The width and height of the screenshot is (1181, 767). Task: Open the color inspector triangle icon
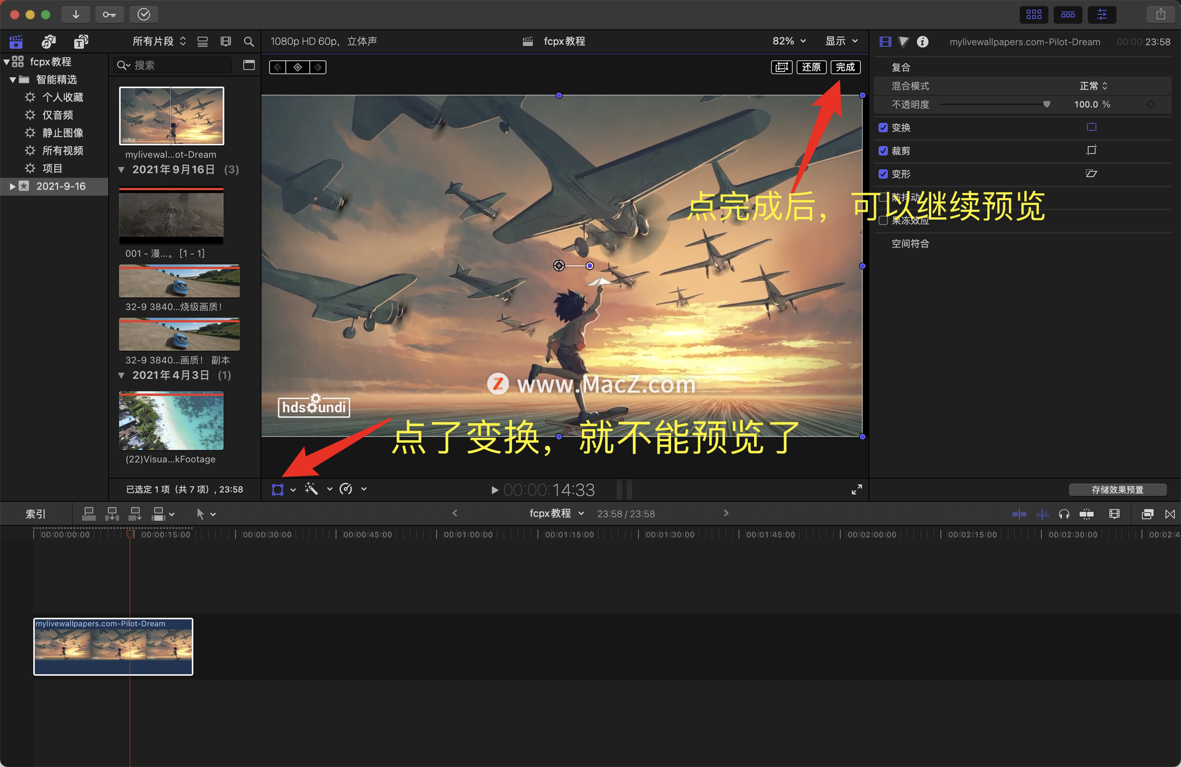coord(904,42)
